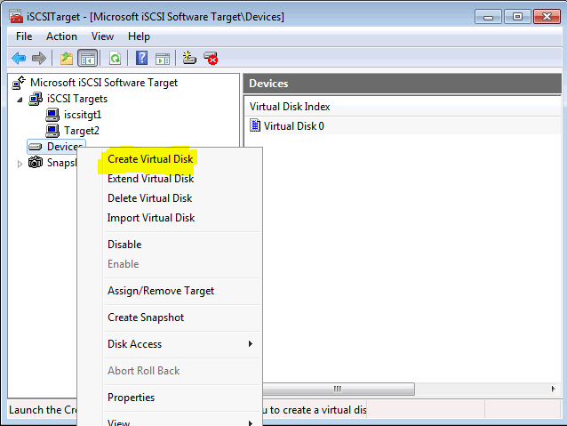Select iSCSI Targets in the tree
This screenshot has width=567, height=426.
(x=77, y=99)
